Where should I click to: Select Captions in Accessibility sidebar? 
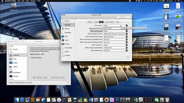click(x=18, y=76)
